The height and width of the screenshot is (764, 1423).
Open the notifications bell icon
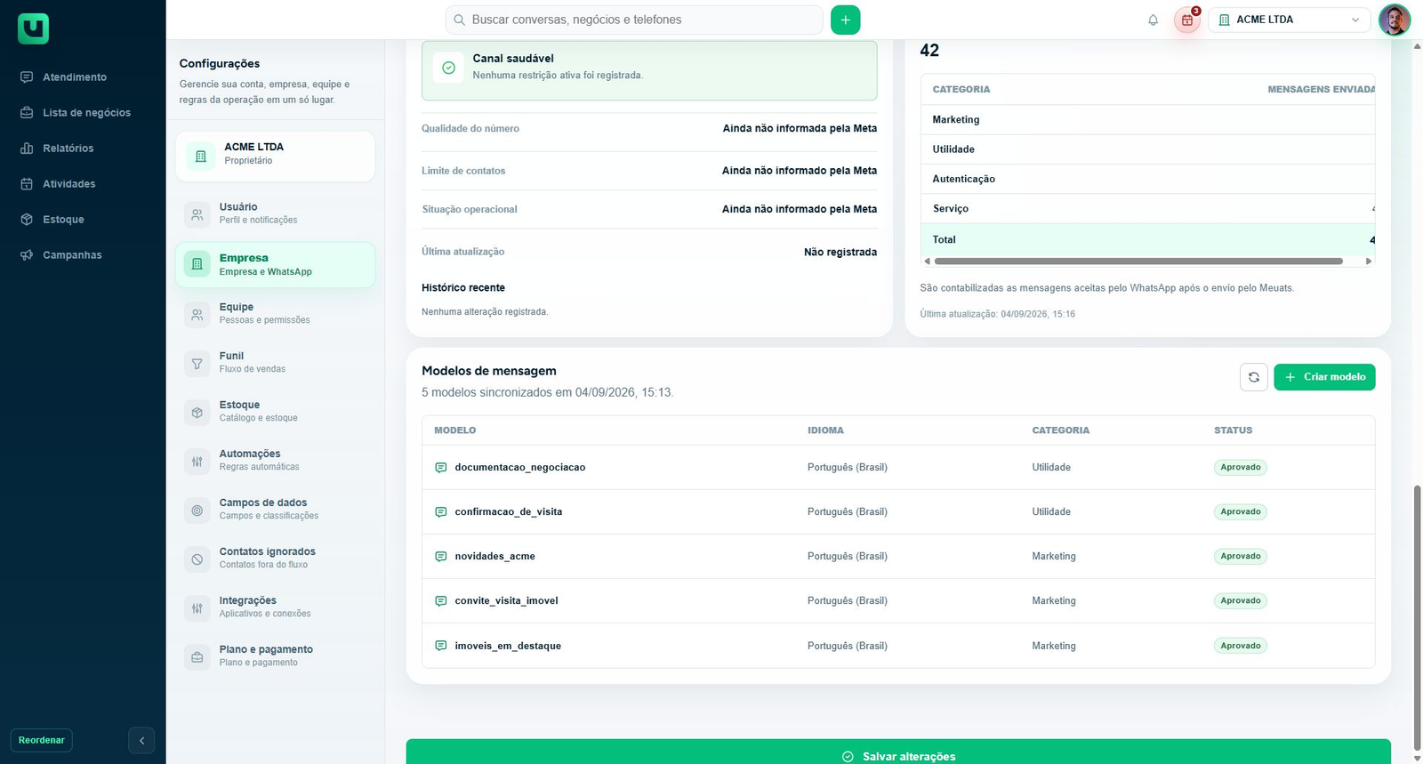[1153, 20]
